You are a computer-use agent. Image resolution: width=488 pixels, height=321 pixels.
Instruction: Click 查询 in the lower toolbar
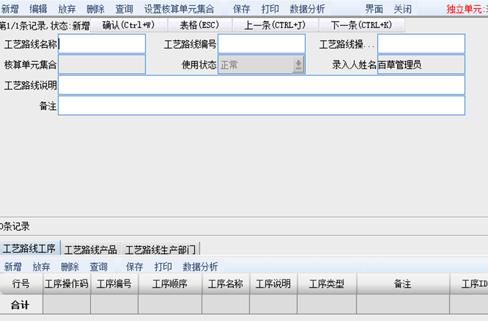pyautogui.click(x=98, y=267)
